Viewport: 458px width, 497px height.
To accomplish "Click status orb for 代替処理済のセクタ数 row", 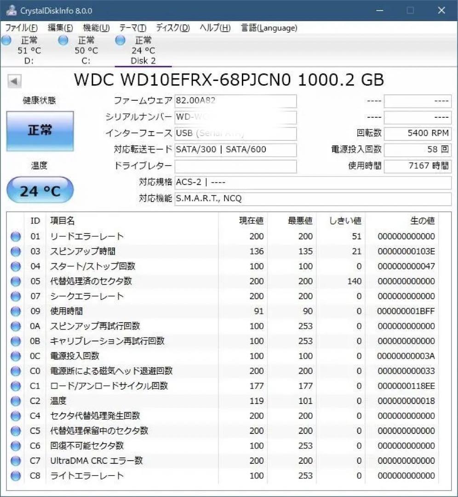I will pyautogui.click(x=16, y=281).
